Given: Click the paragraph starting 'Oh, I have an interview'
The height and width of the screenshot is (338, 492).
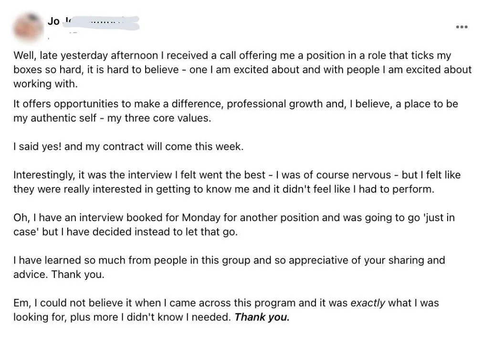Looking at the screenshot, I should point(234,225).
